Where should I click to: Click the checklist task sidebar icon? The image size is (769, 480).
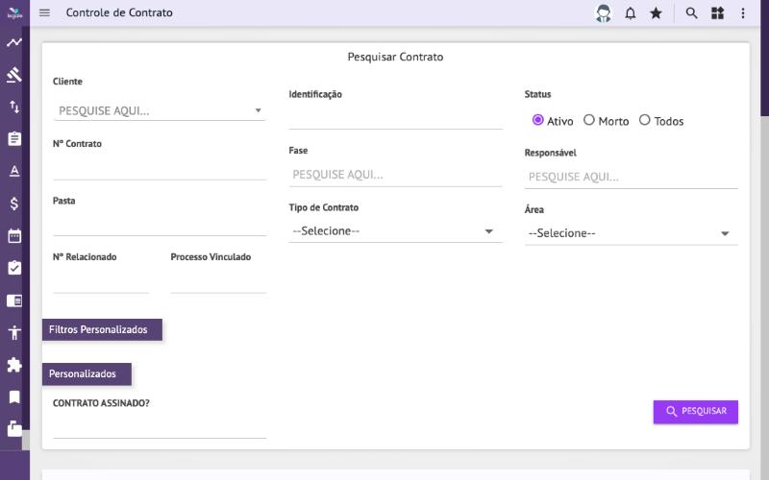coord(14,268)
